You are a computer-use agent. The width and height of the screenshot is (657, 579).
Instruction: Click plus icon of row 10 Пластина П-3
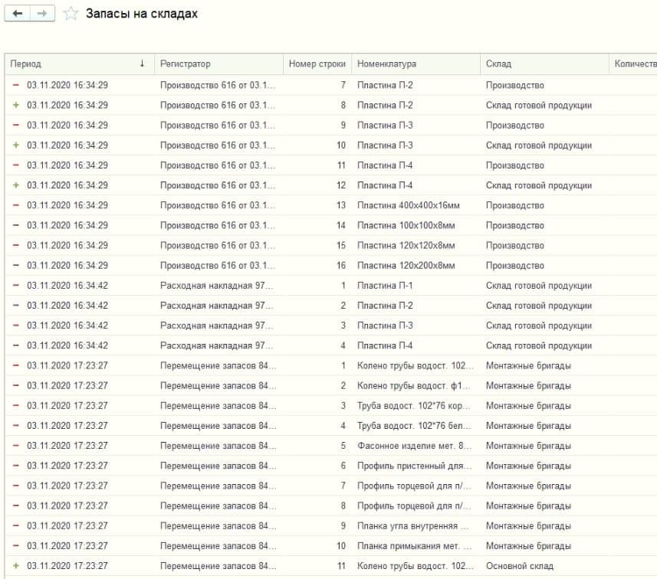pos(16,146)
